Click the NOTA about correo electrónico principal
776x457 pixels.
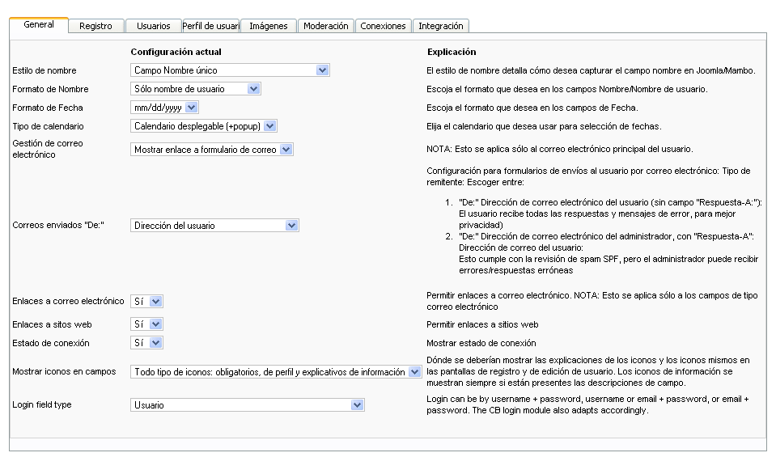click(x=560, y=149)
